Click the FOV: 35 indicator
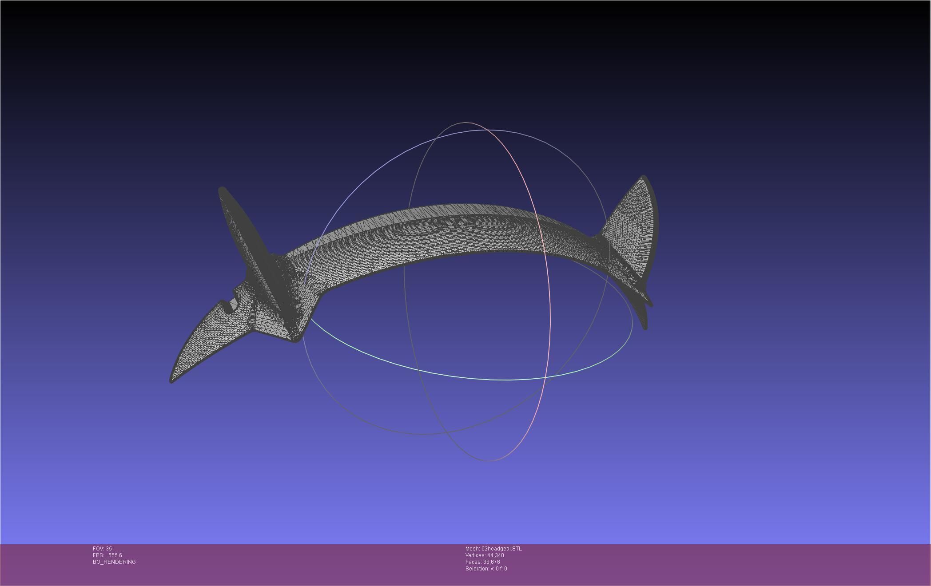The image size is (931, 586). point(102,549)
